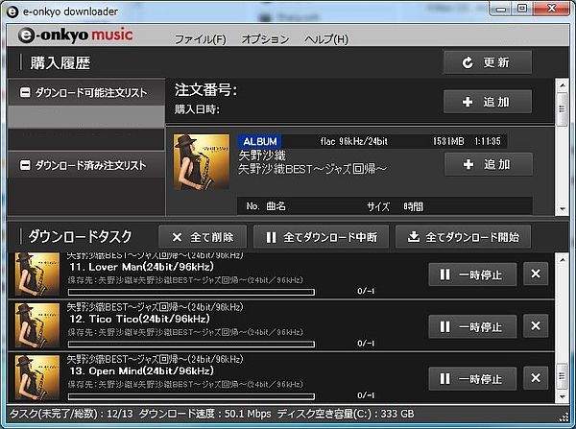Viewport: 576px width, 429px height.
Task: Click the flac 96kHz/24bit format text
Action: [x=353, y=141]
